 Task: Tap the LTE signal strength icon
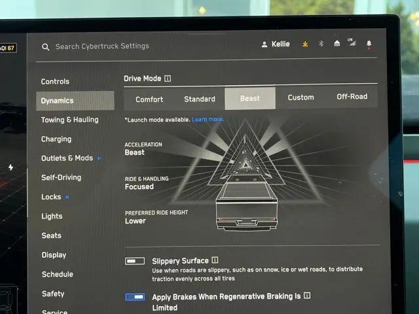click(352, 42)
